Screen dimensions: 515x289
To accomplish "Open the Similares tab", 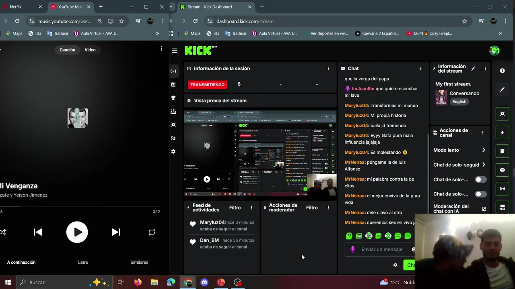I will [139, 262].
